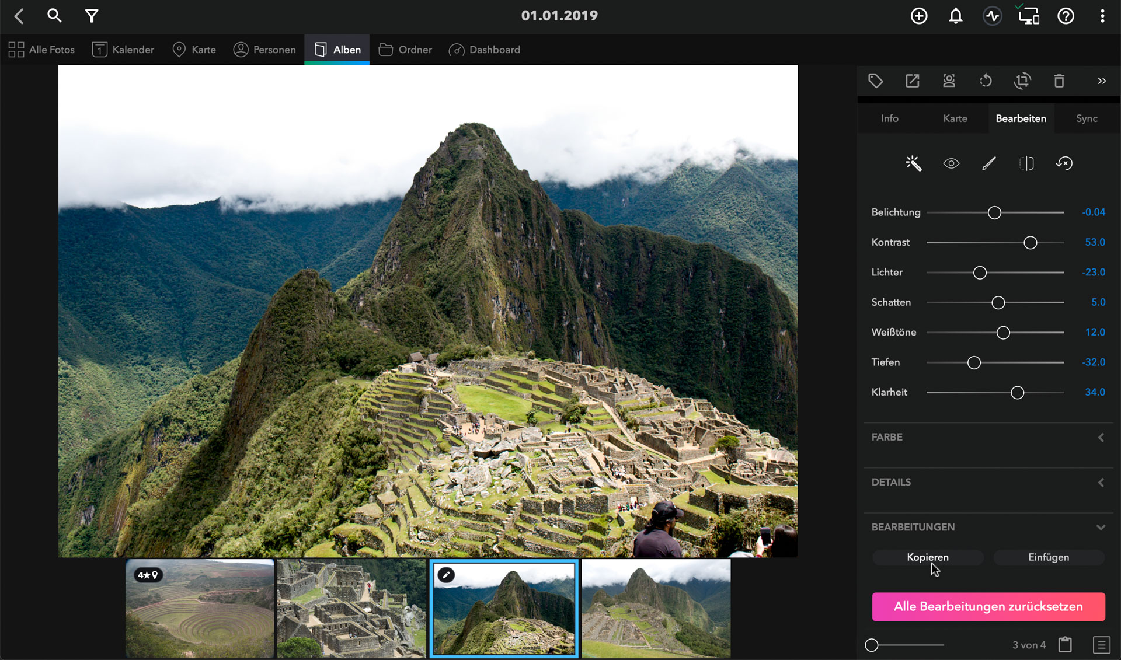Click the share/export icon

(x=912, y=81)
